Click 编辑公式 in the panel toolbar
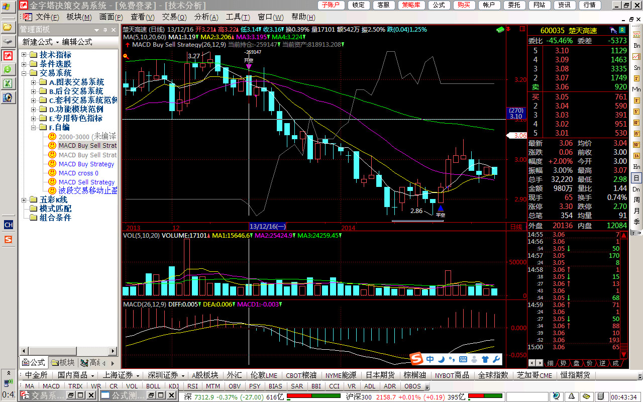This screenshot has height=402, width=643. [x=77, y=42]
